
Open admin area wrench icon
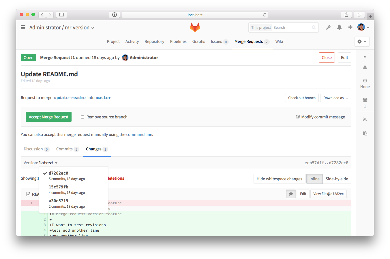(x=328, y=27)
